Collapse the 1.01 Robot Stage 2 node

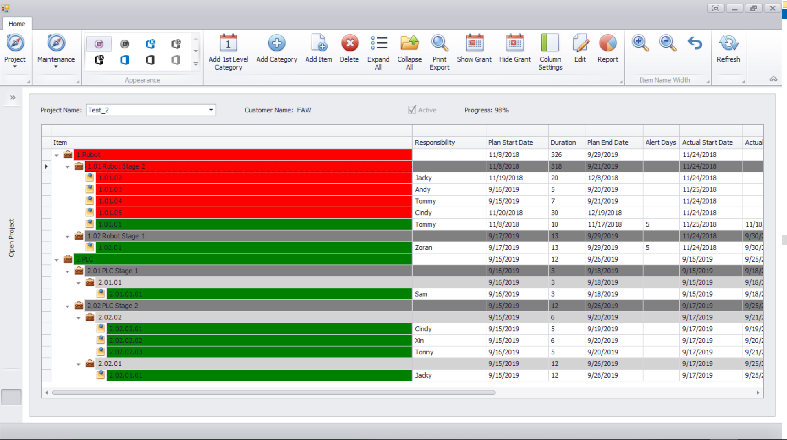68,167
